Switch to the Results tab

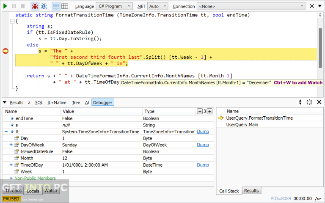click(17, 102)
